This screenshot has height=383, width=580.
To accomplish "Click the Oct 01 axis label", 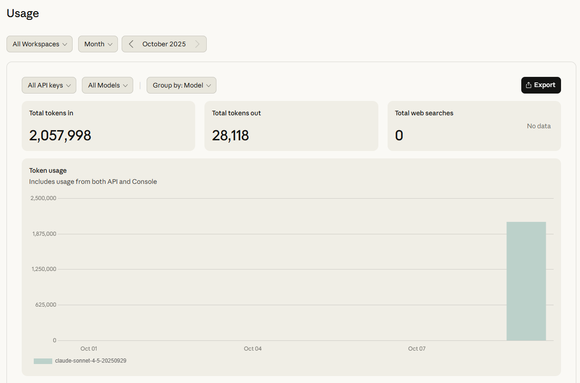I will (89, 349).
